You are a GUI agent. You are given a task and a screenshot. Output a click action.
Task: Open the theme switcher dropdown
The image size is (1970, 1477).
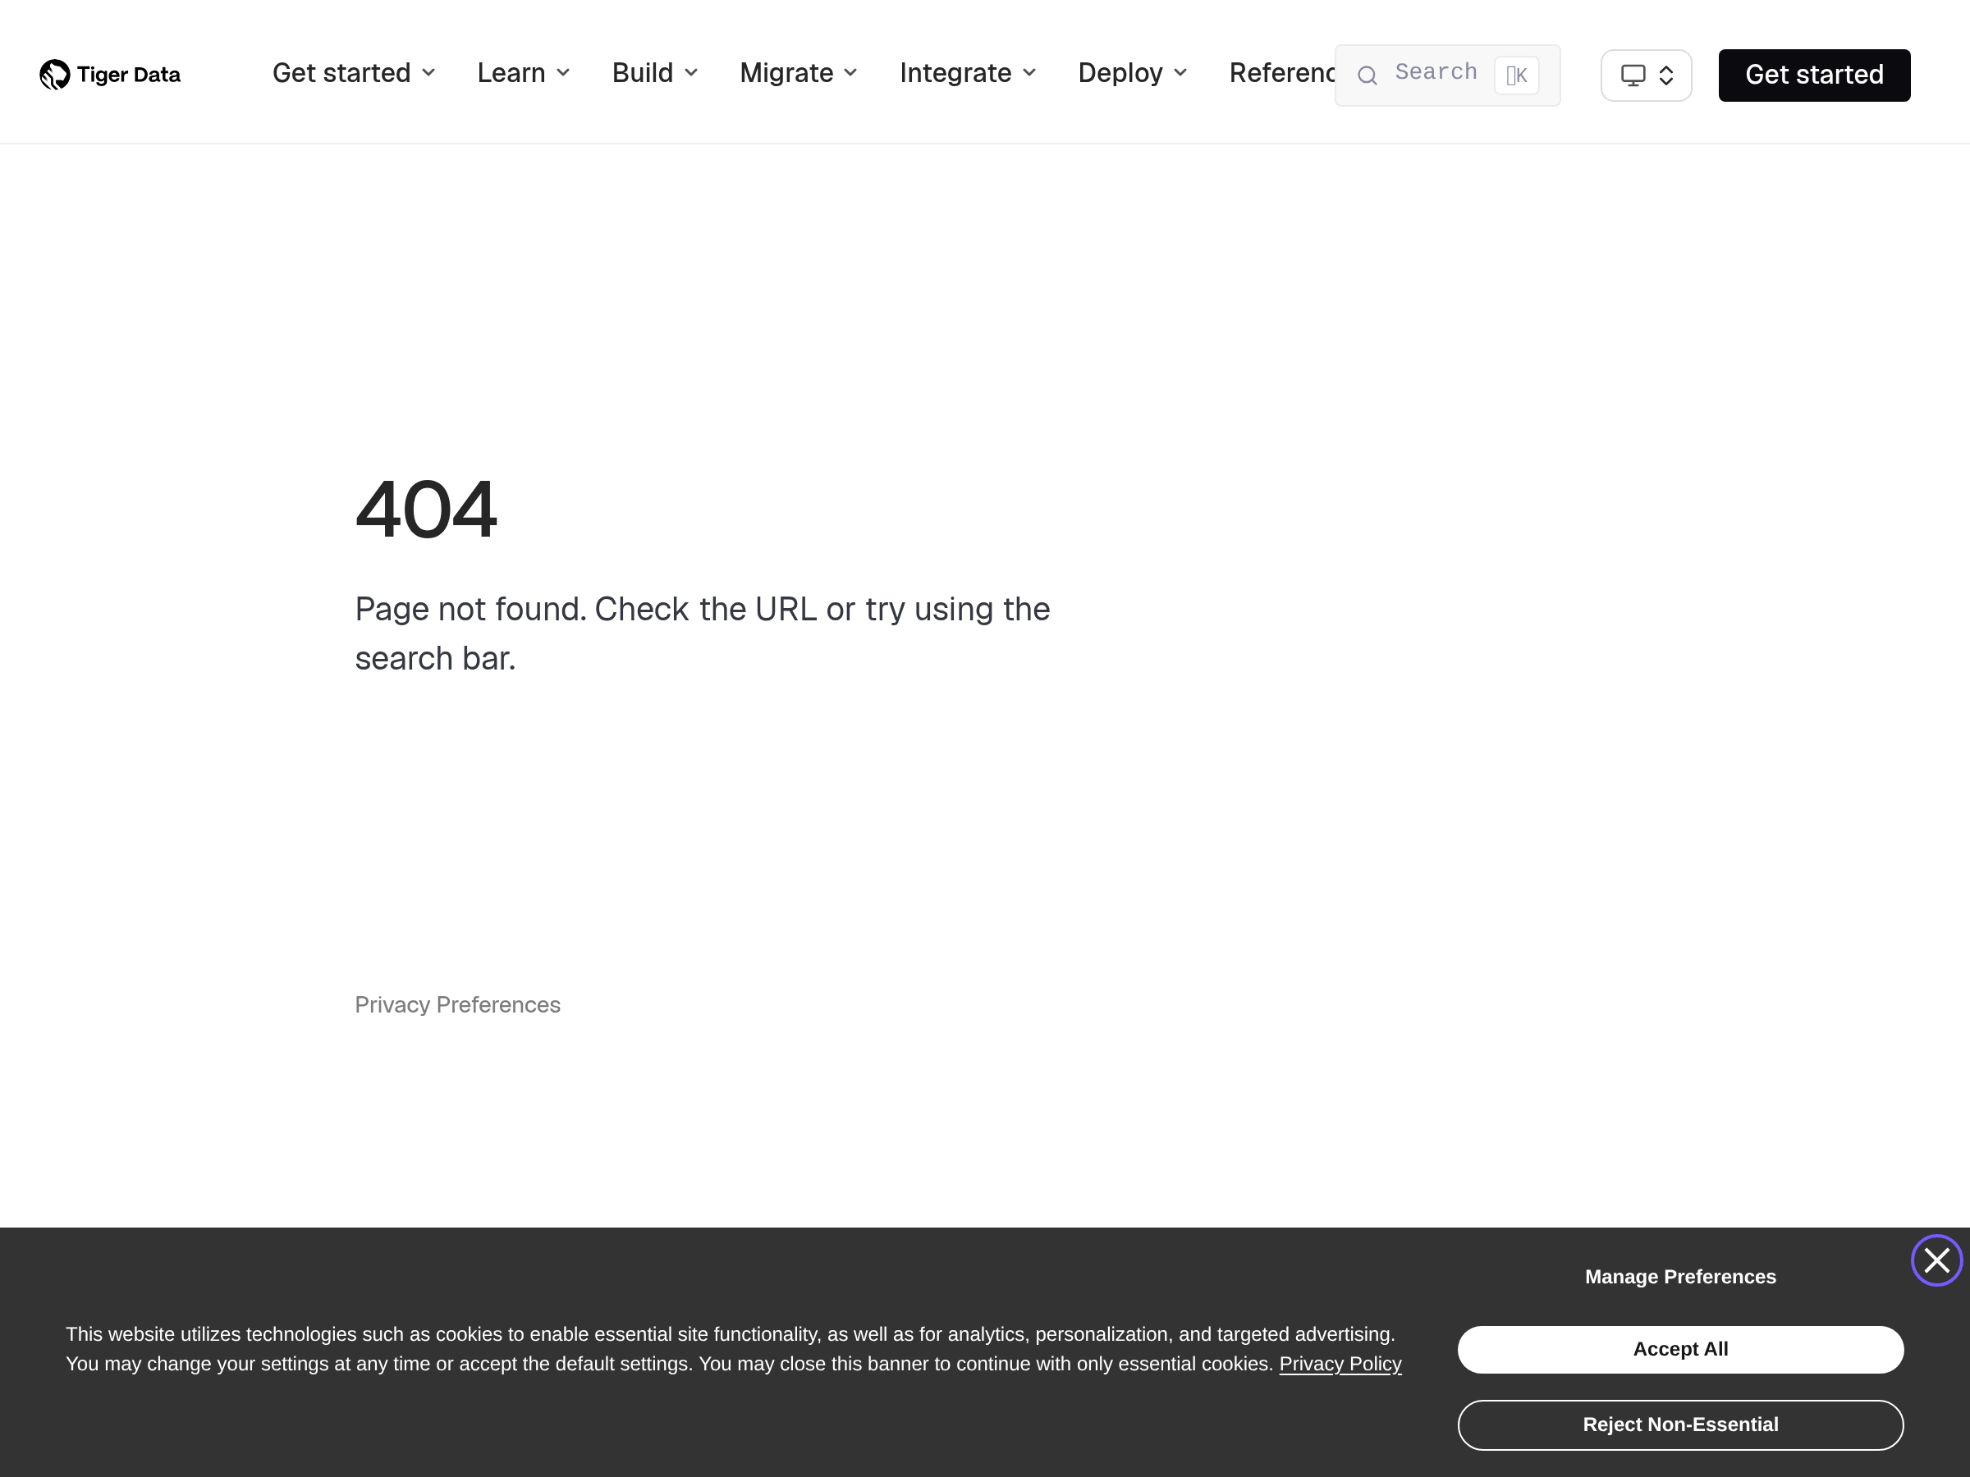1665,75
